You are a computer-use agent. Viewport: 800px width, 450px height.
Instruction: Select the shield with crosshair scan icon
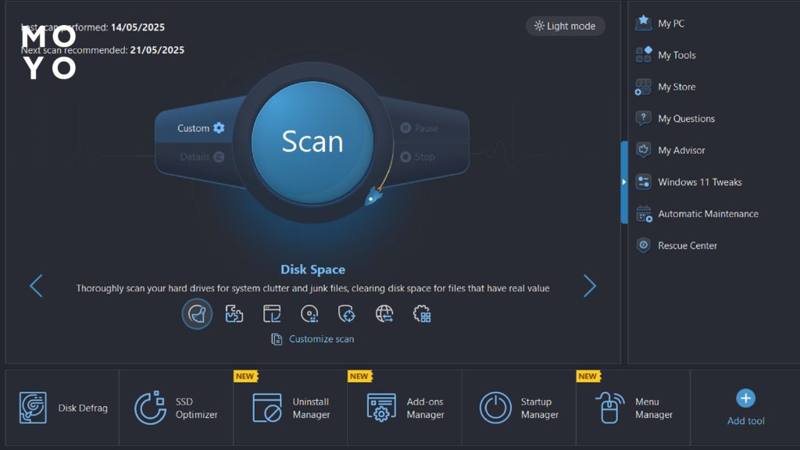point(347,314)
